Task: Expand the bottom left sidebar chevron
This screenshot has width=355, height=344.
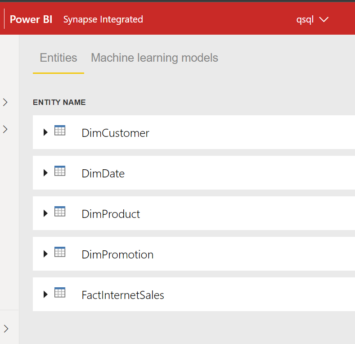Action: click(6, 329)
